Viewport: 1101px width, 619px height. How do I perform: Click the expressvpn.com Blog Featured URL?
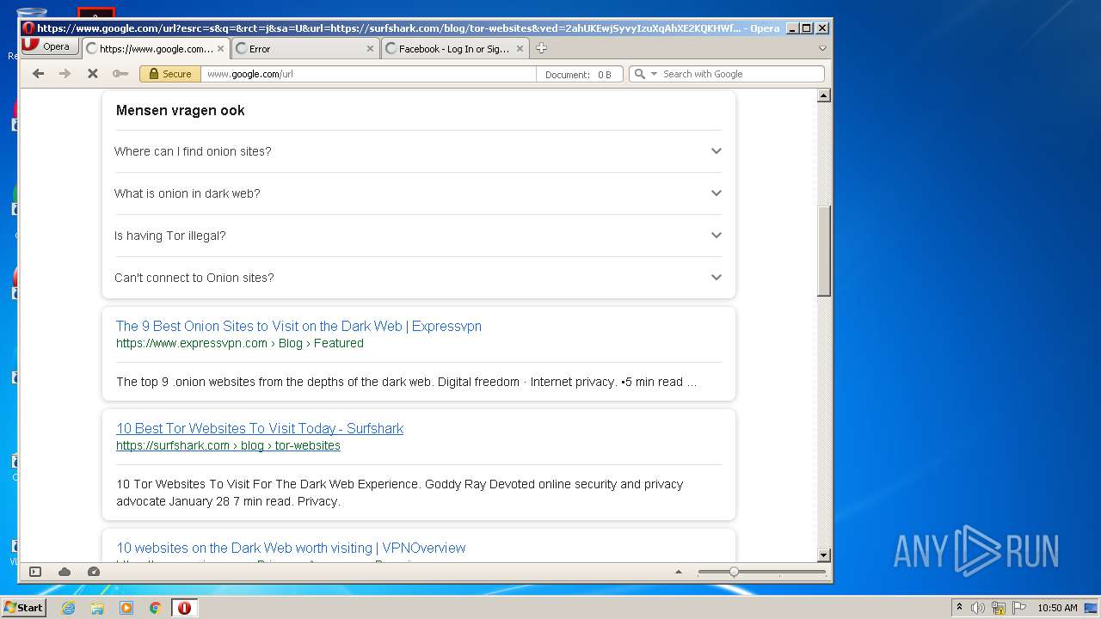240,343
